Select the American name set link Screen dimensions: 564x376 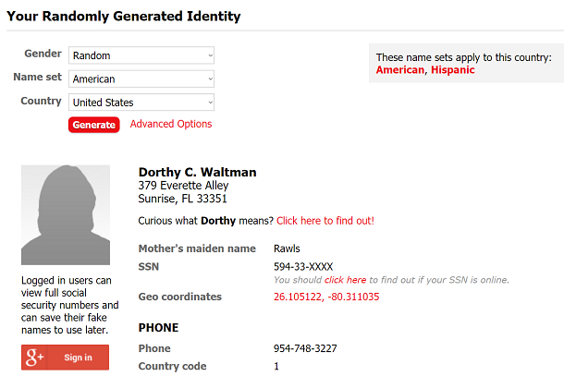[400, 69]
